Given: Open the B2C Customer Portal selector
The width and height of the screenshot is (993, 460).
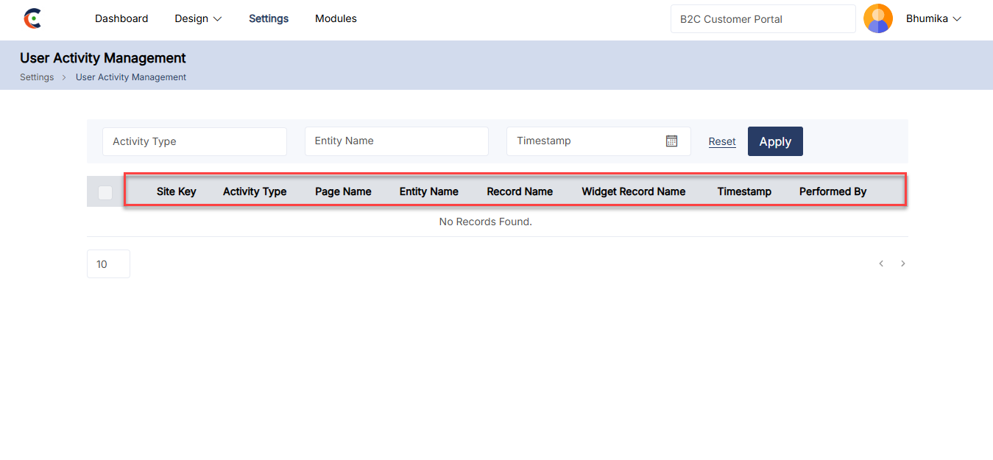Looking at the screenshot, I should coord(763,19).
